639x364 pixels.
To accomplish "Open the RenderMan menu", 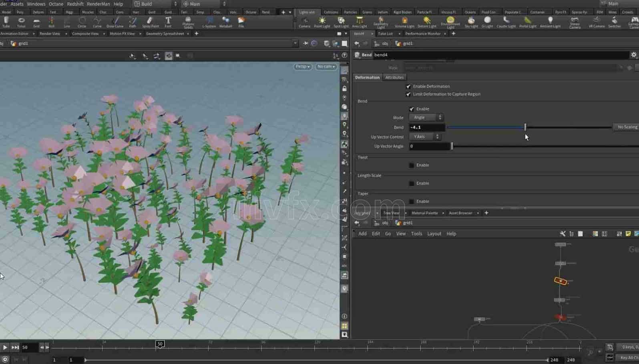I will click(x=98, y=4).
